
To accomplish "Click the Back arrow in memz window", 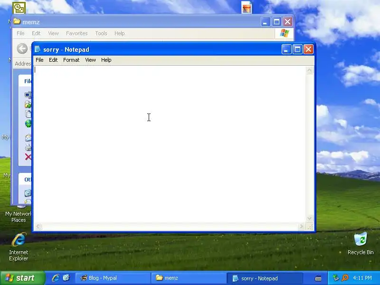I will pos(22,48).
